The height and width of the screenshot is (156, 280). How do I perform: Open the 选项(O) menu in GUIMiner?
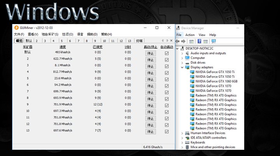[x=68, y=34]
